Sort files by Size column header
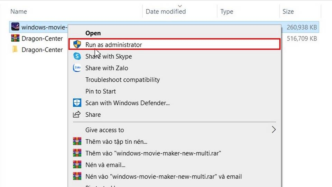Viewport: 332px width, 187px height. (288, 11)
